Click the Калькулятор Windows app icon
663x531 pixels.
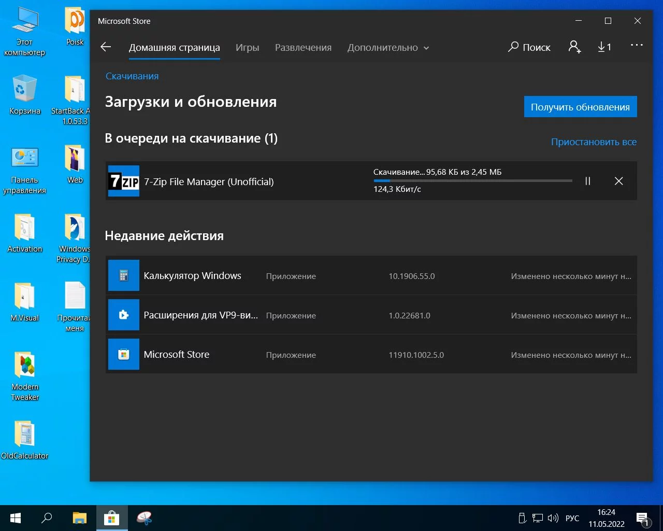[124, 275]
